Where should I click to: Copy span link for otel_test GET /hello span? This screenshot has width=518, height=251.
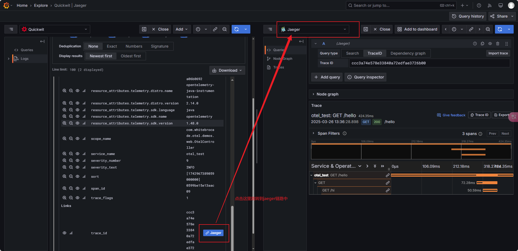[x=388, y=175]
